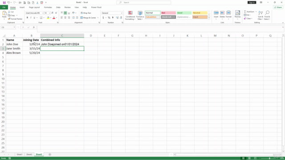Increase font size
The image size is (285, 160).
[53, 13]
